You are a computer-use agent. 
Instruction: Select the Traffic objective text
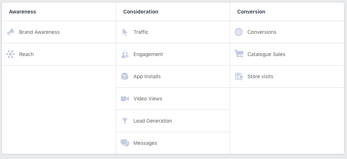pyautogui.click(x=141, y=32)
